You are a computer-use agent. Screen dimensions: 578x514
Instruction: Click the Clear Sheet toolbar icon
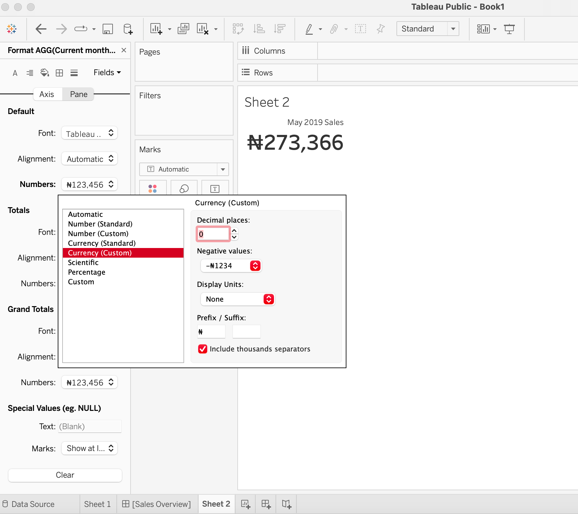point(203,29)
